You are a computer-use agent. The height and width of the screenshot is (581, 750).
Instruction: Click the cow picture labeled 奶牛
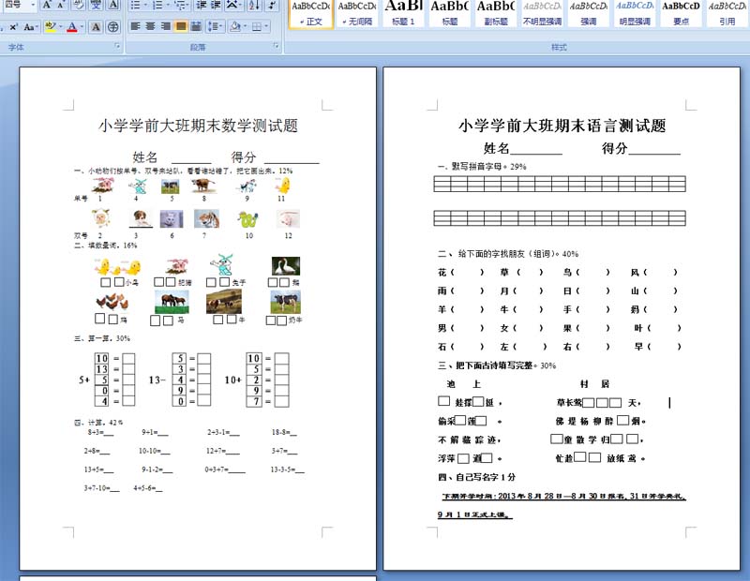pos(286,302)
